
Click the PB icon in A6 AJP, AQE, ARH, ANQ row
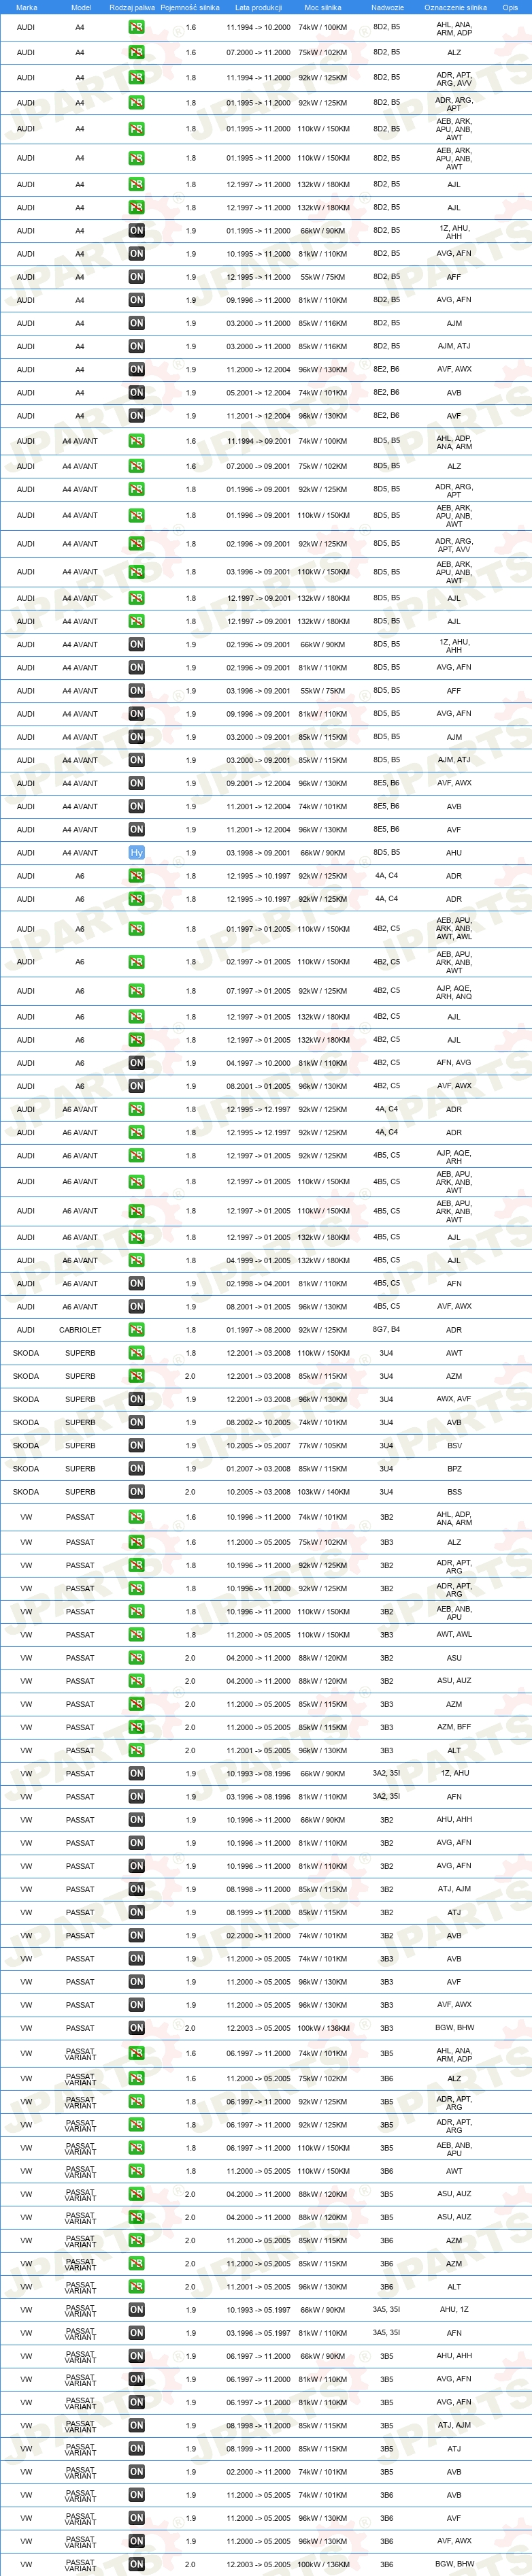point(137,991)
